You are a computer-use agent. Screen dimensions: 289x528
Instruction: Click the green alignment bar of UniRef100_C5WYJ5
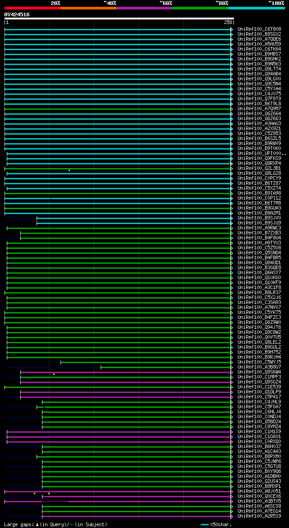[x=145, y=362]
